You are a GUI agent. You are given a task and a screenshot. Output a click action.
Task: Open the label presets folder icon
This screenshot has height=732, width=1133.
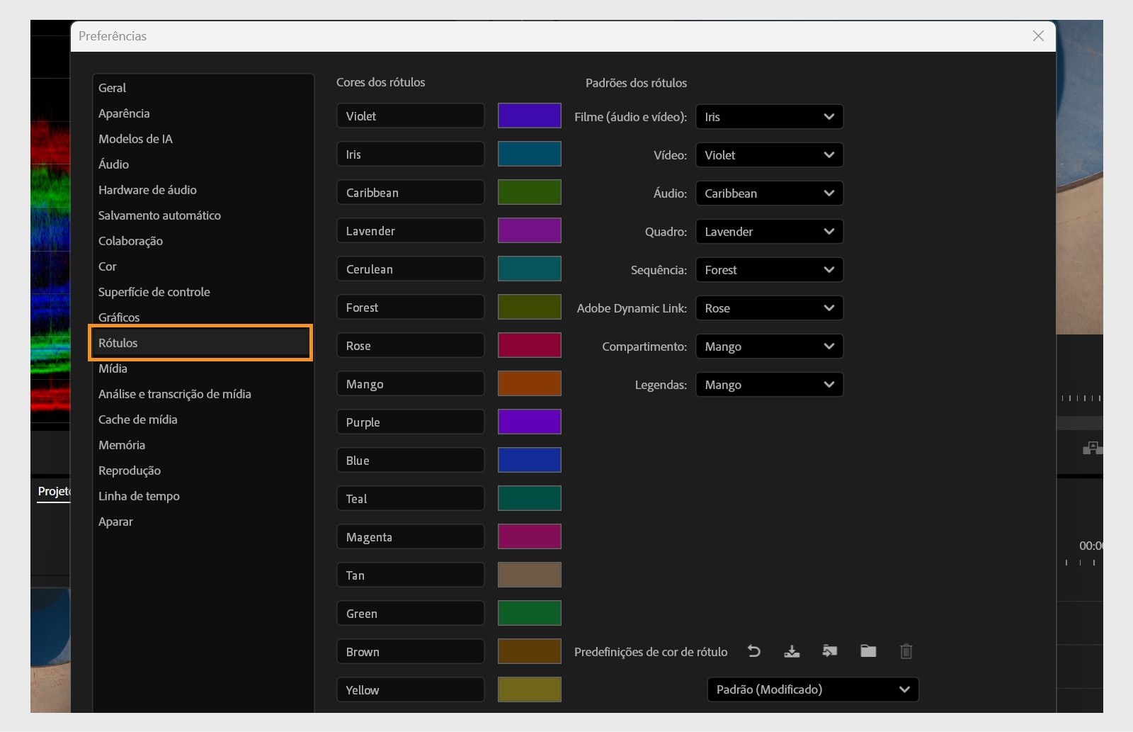pos(868,651)
